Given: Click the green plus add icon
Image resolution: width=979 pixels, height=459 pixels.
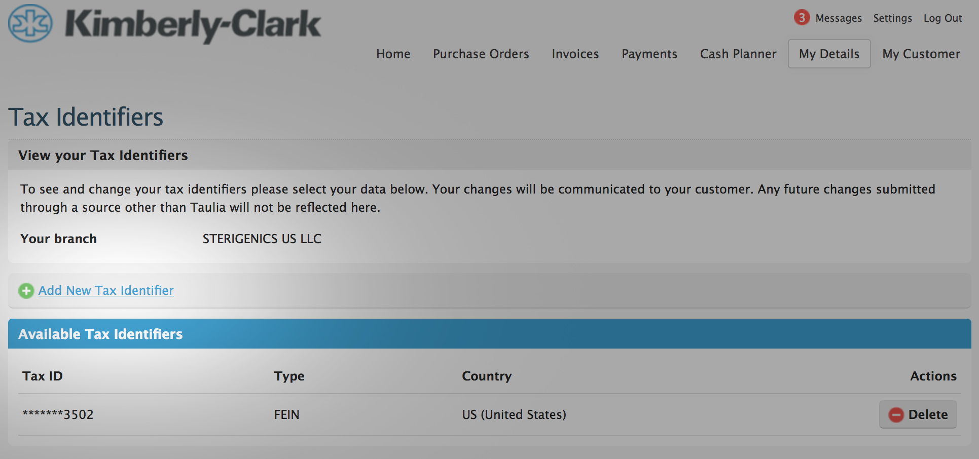Looking at the screenshot, I should point(26,291).
